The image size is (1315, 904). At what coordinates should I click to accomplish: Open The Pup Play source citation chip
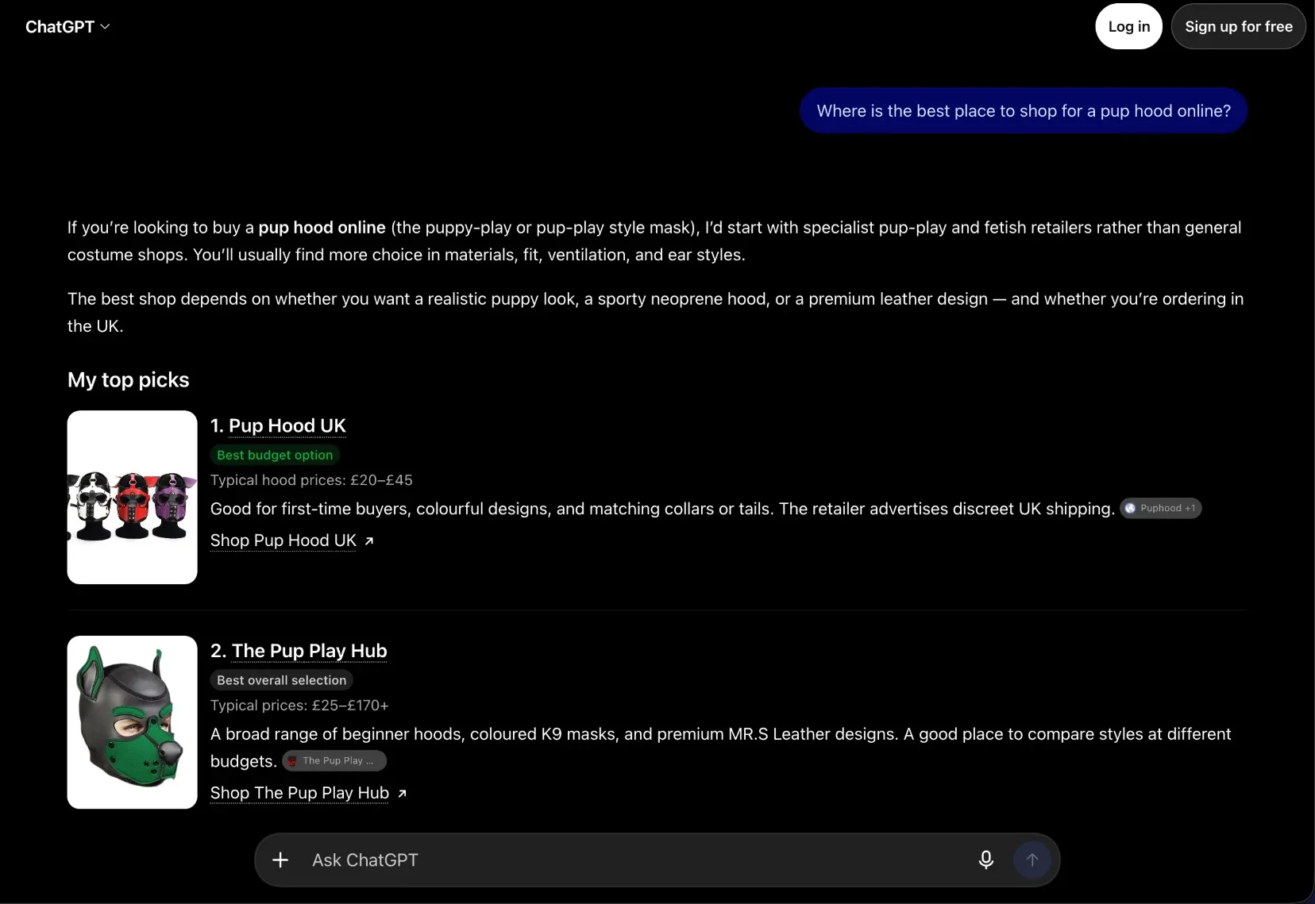pos(334,760)
